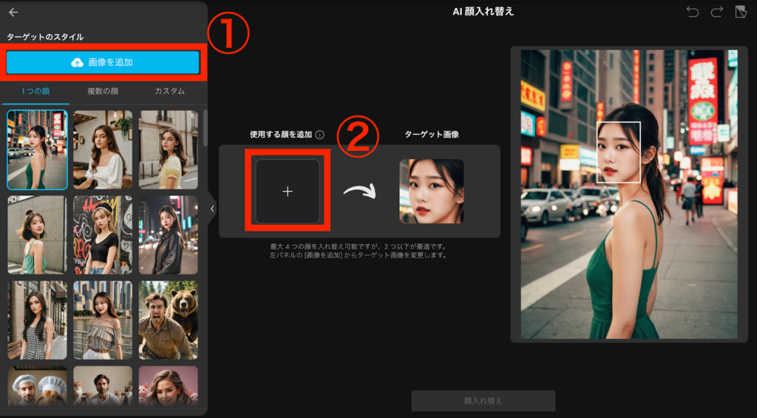
Task: Click the face detection box on preview
Action: [x=619, y=152]
